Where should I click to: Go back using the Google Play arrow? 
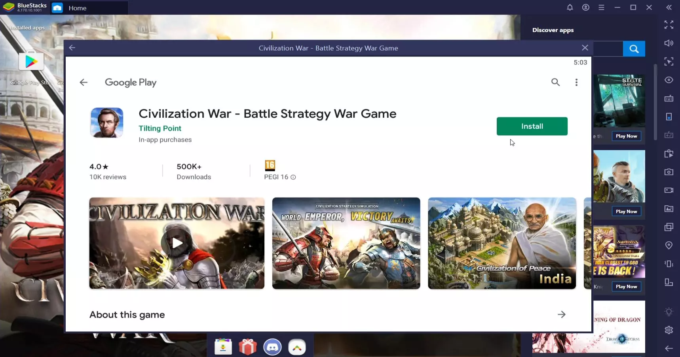(x=84, y=82)
